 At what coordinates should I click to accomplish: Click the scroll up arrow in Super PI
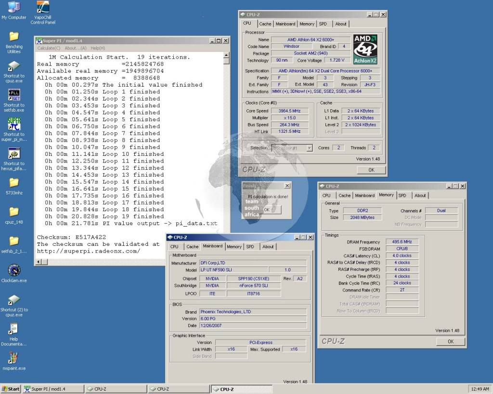click(226, 55)
